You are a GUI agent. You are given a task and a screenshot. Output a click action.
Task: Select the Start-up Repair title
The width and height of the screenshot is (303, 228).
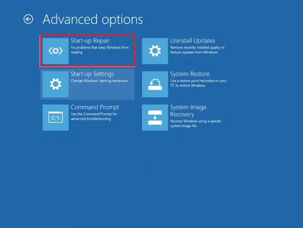(x=90, y=41)
